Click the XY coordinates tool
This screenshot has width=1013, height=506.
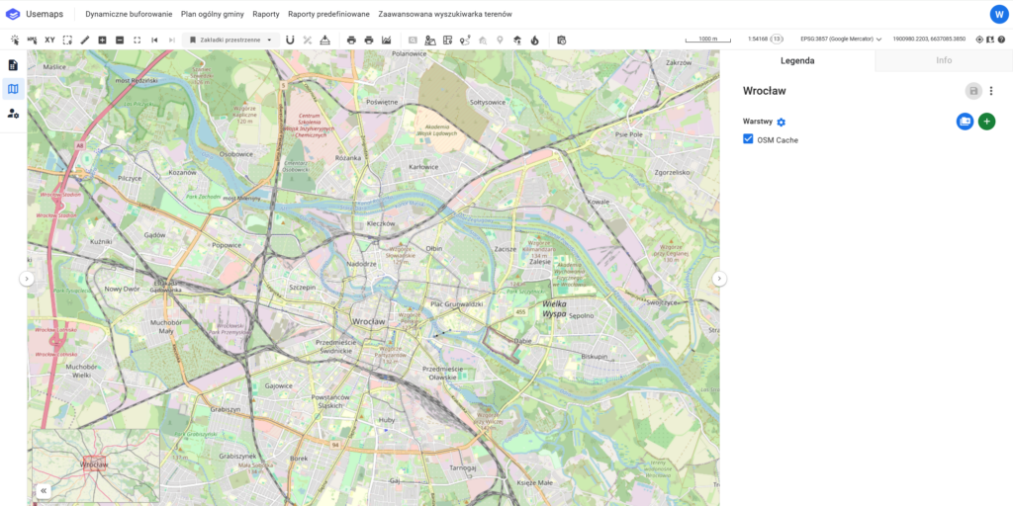pos(49,40)
